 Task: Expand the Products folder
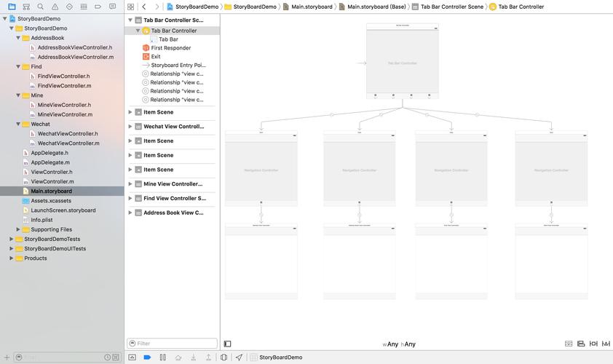[x=12, y=258]
